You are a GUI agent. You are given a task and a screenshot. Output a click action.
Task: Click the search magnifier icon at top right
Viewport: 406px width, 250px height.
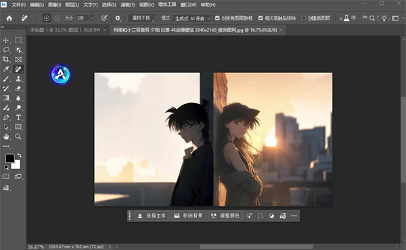point(371,18)
